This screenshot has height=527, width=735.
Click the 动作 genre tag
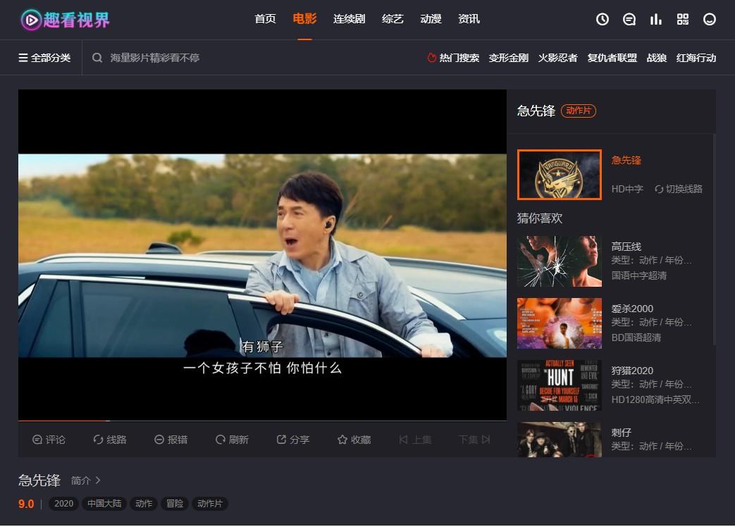point(144,504)
